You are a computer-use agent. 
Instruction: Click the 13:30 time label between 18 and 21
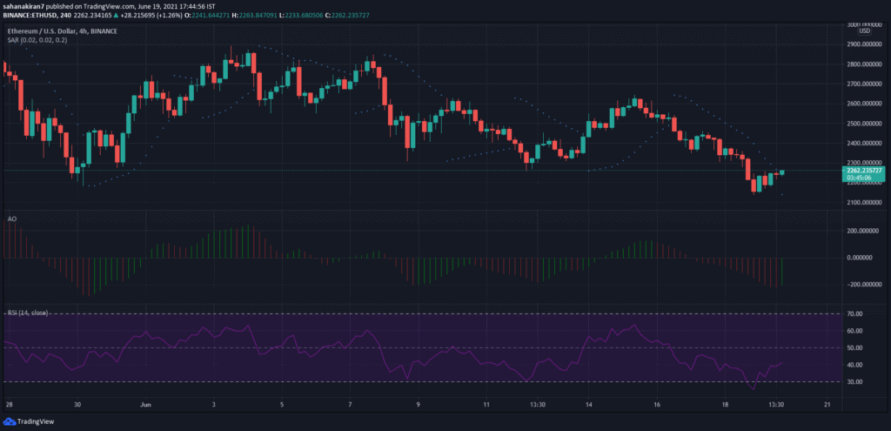pyautogui.click(x=777, y=405)
